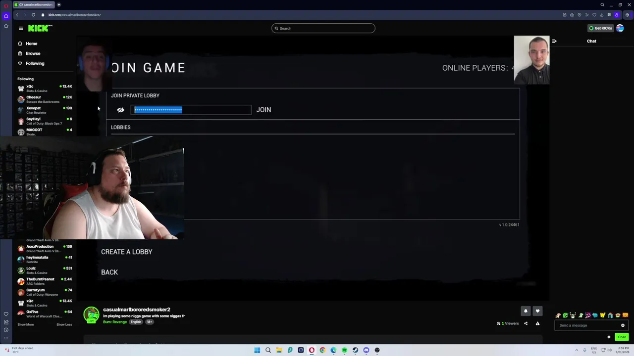
Task: Open heyimnatalia channel in following list
Action: point(45,260)
